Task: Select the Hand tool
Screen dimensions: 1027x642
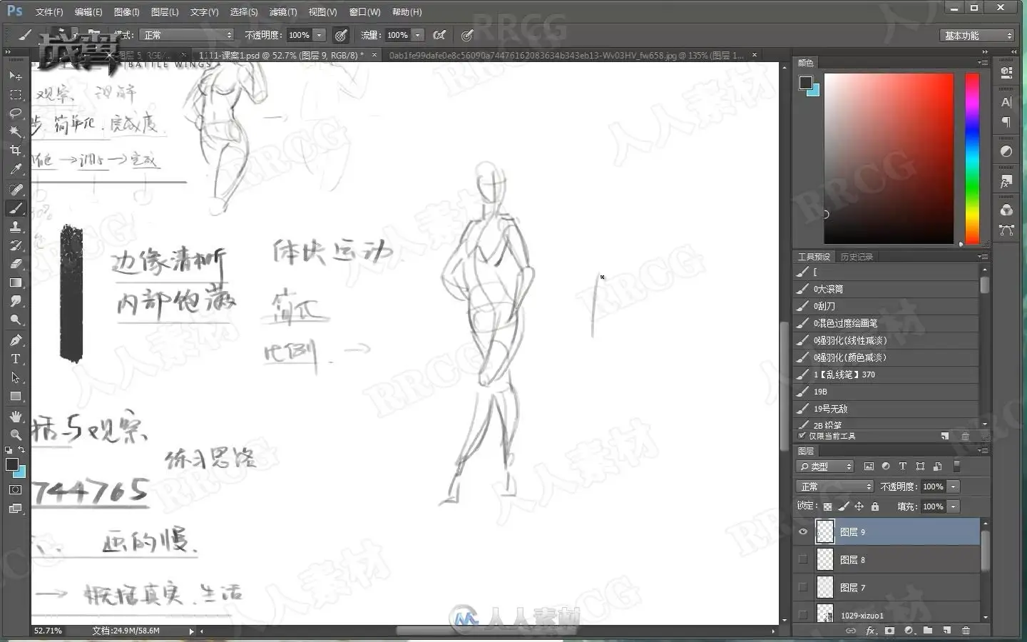Action: (16, 416)
